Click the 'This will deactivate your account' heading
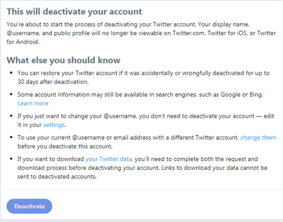Screen dimensions: 283x222 74,12
